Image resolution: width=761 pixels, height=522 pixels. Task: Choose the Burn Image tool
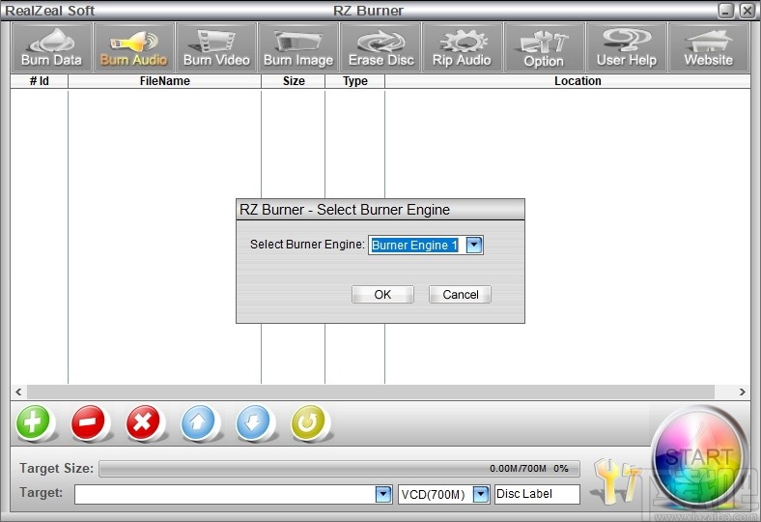pyautogui.click(x=298, y=47)
